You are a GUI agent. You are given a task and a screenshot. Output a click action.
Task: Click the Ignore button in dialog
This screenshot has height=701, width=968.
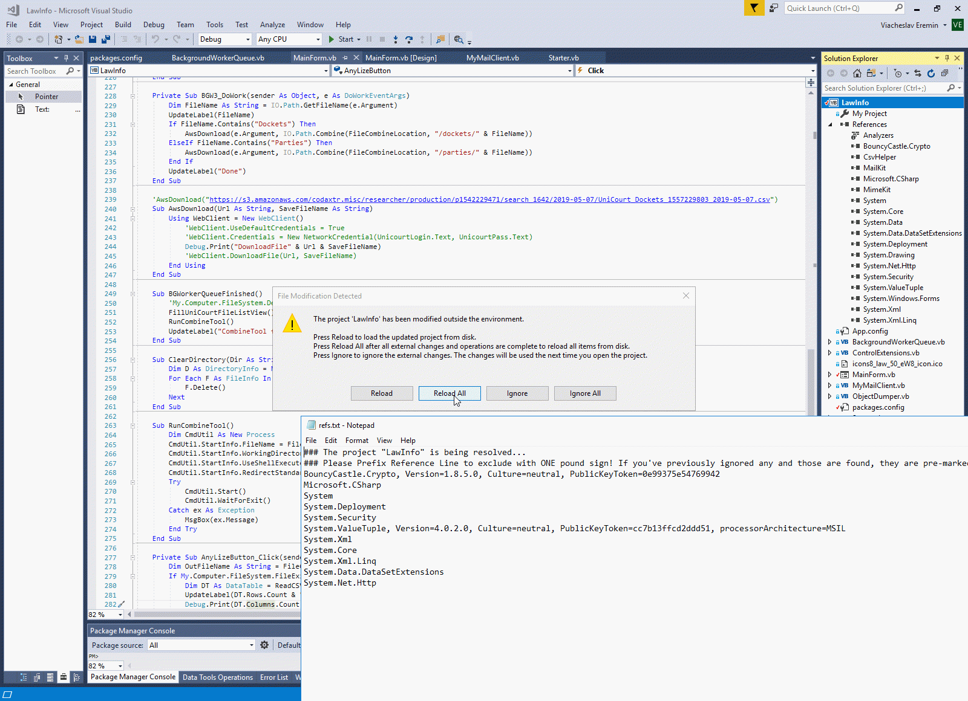[x=517, y=393]
